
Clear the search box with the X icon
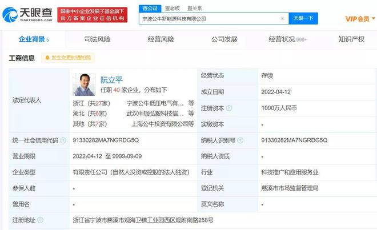283,18
